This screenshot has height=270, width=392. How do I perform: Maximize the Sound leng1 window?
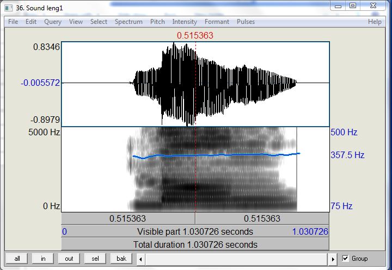click(353, 6)
